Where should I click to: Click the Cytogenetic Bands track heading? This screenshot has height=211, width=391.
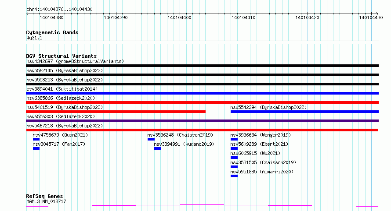[52, 32]
